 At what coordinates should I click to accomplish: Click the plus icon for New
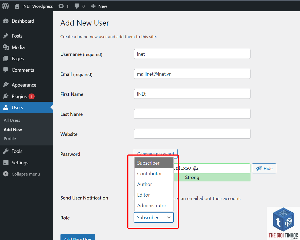click(x=93, y=6)
